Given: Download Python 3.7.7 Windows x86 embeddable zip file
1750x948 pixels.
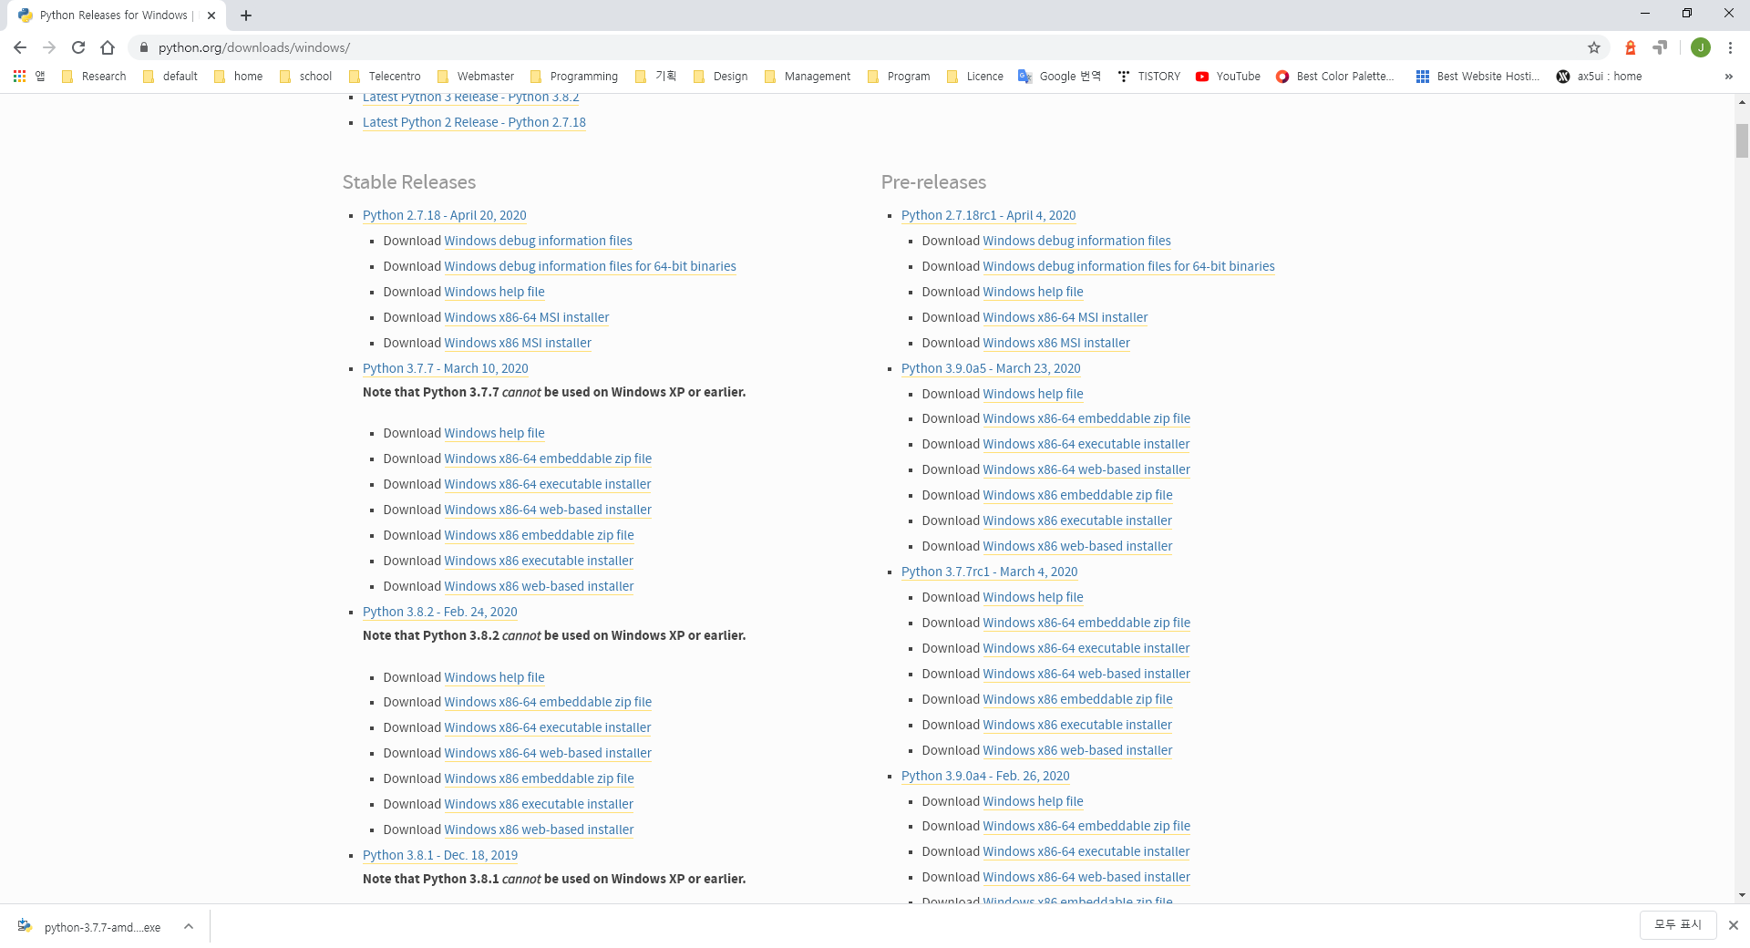Looking at the screenshot, I should pos(539,535).
